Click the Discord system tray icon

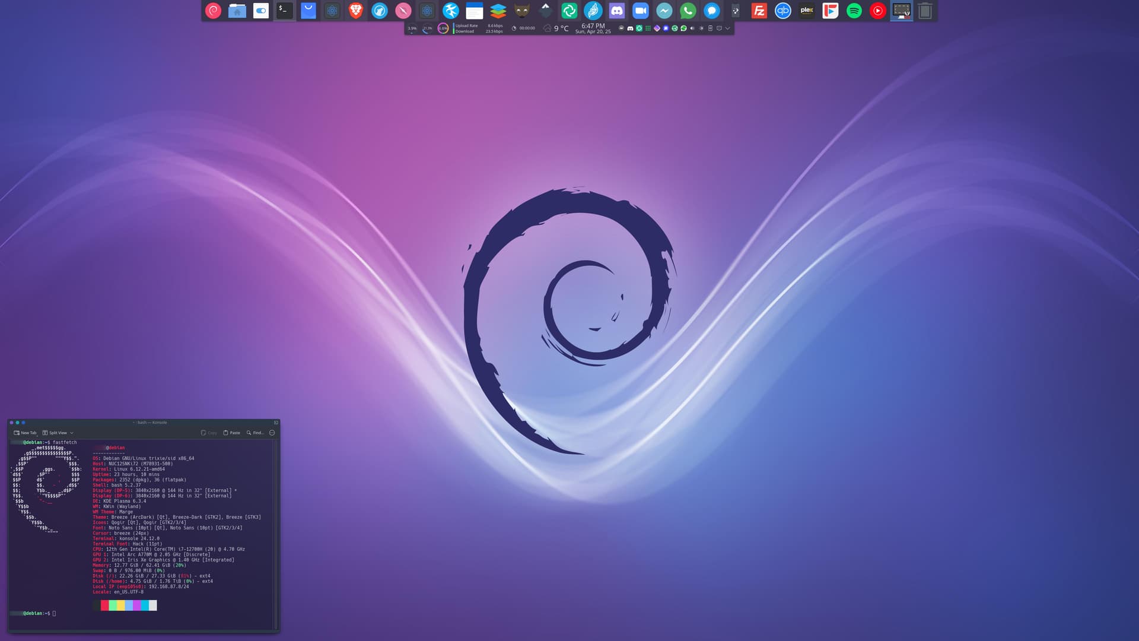point(630,28)
